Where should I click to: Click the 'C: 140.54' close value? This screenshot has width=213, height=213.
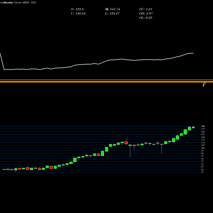78,14
